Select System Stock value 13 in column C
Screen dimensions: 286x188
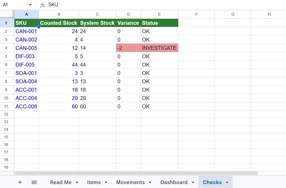98,81
